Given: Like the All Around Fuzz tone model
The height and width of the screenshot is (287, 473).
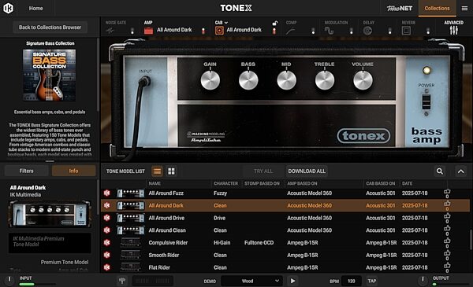Looking at the screenshot, I should pos(447,192).
